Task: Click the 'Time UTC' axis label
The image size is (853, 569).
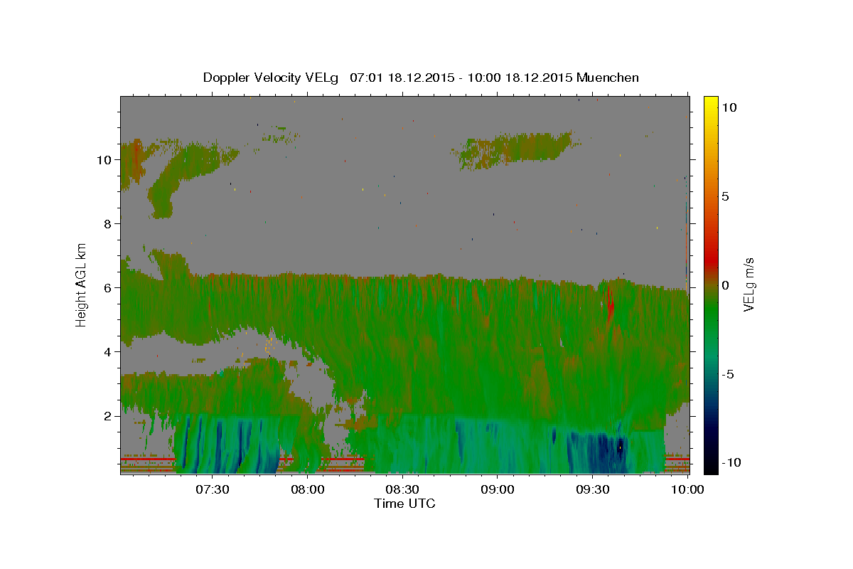Action: 404,504
